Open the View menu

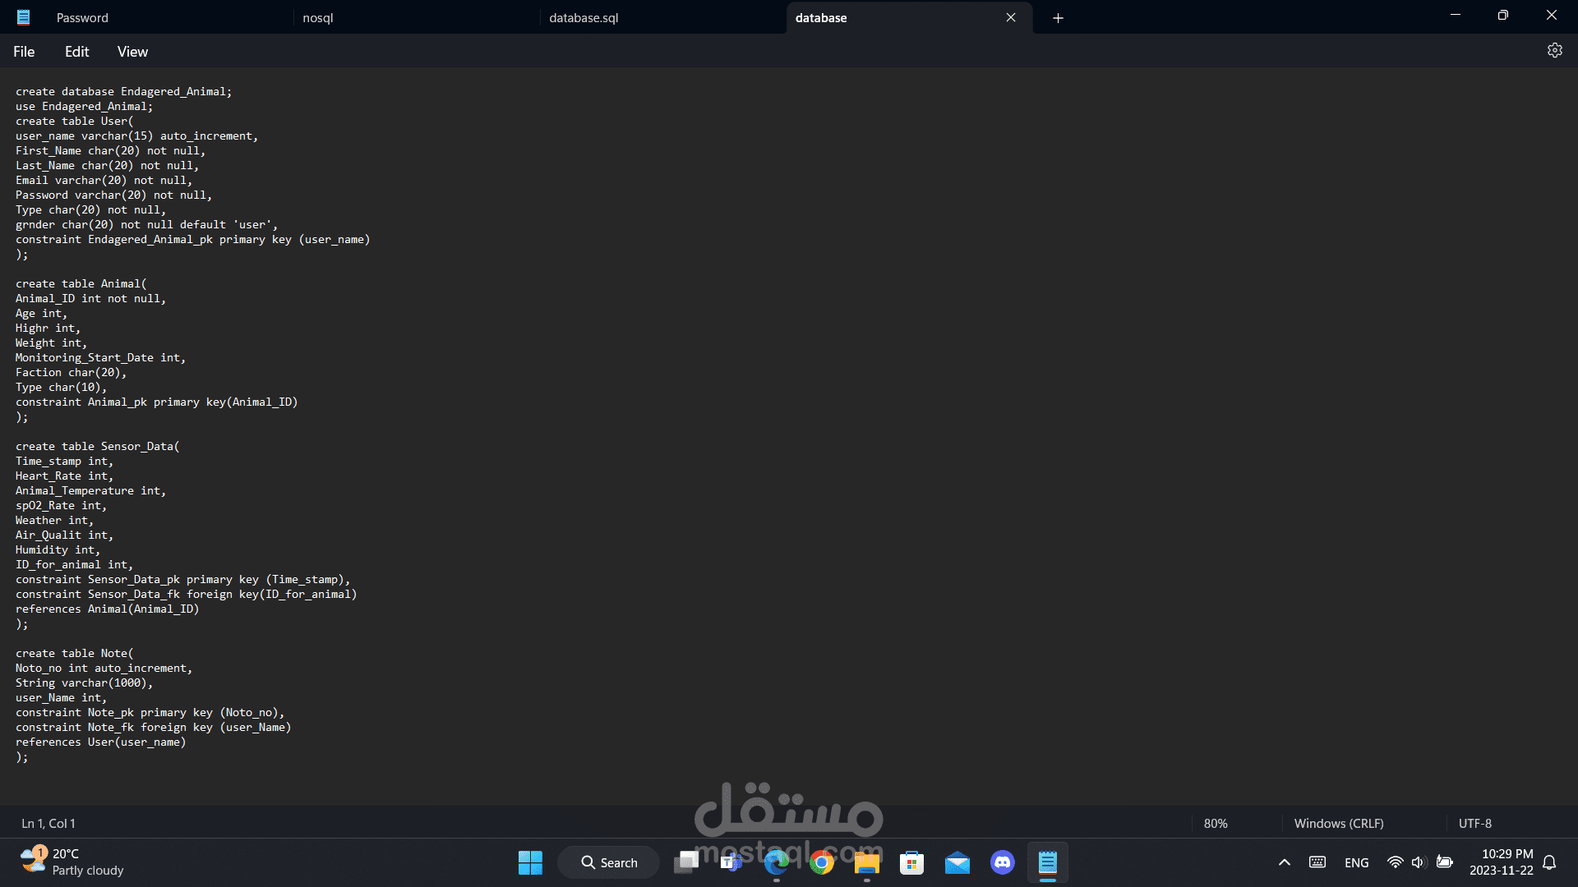coord(132,52)
